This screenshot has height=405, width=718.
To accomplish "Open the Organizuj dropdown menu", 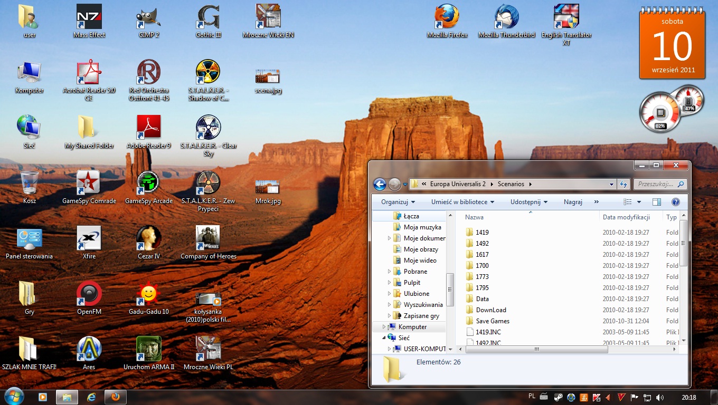I will tap(398, 202).
